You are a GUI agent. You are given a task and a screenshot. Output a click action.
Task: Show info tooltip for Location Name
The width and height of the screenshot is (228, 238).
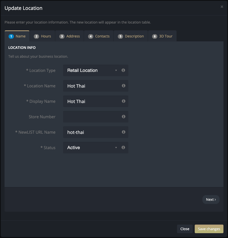click(x=124, y=86)
